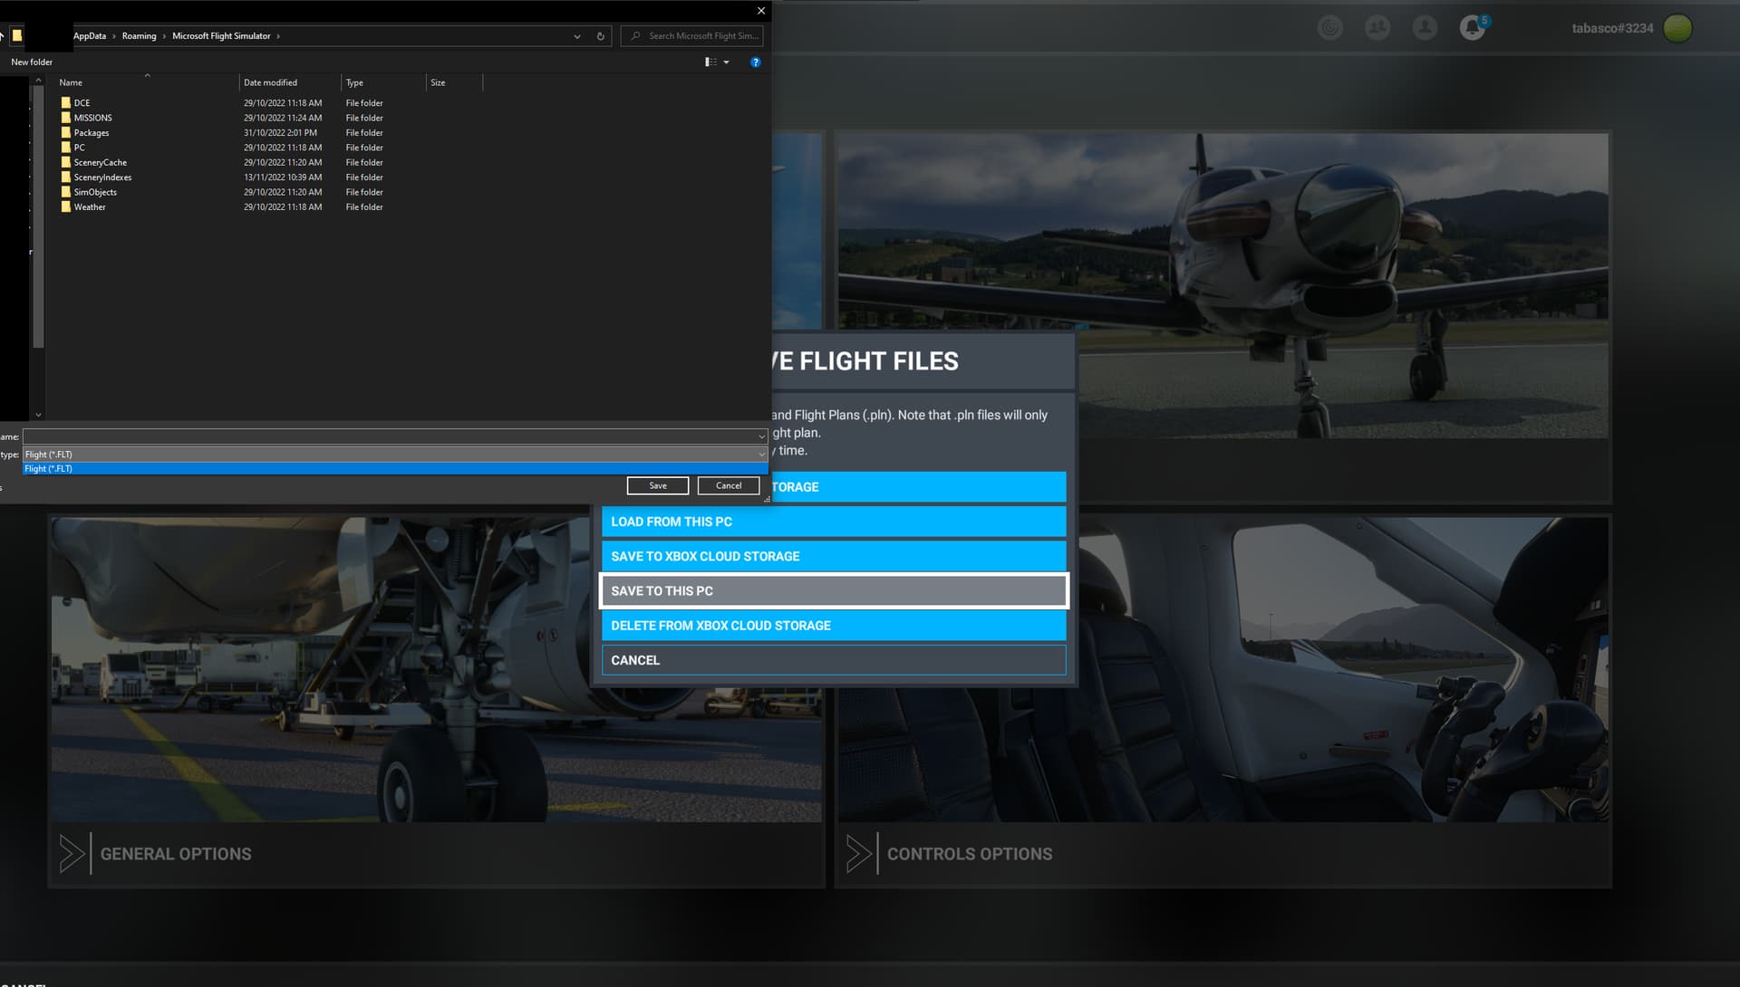Expand the address bar dropdown chevron

576,36
